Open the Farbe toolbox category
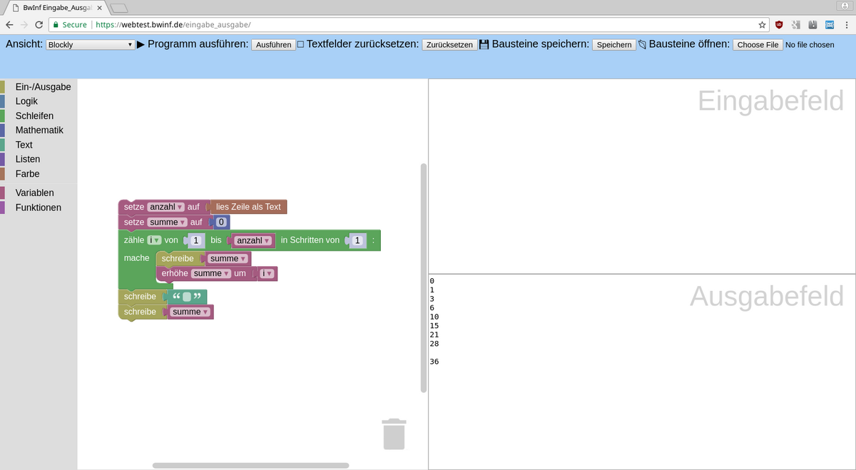The width and height of the screenshot is (856, 470). [x=27, y=174]
